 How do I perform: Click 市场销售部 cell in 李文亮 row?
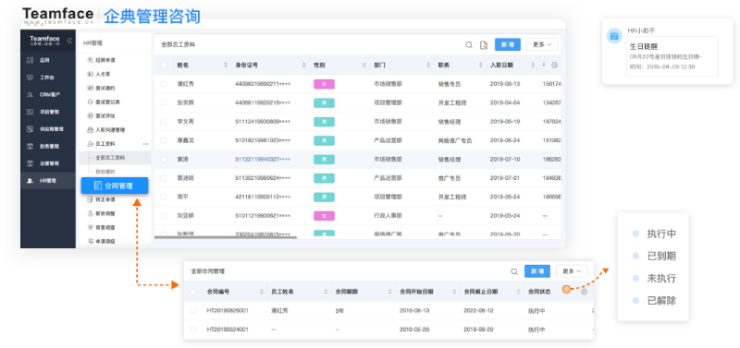[388, 122]
